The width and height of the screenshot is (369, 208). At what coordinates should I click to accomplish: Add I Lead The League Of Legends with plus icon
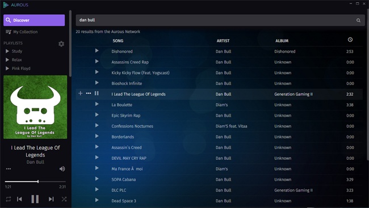[x=80, y=94]
